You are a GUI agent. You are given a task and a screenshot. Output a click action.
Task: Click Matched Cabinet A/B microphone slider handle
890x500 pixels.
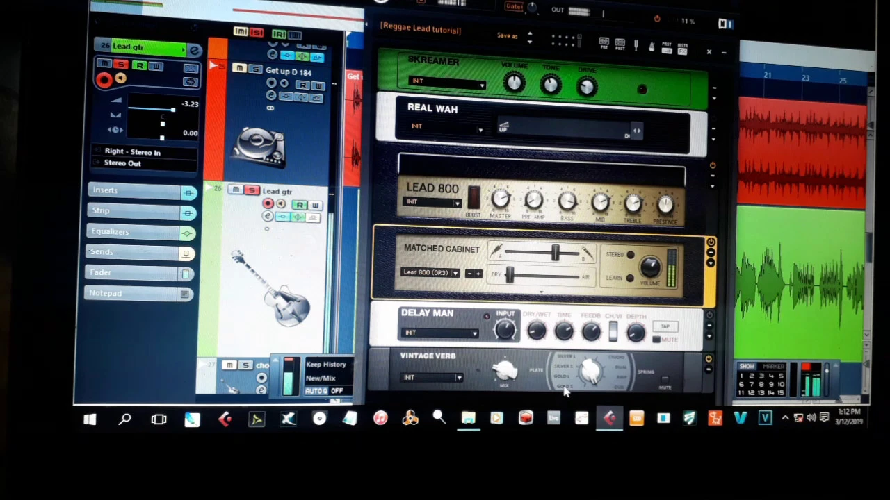[x=555, y=253]
